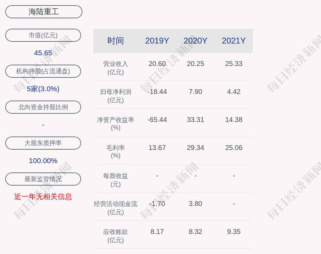Click the cash flow value 3.80
The height and width of the screenshot is (254, 321).
pyautogui.click(x=195, y=204)
